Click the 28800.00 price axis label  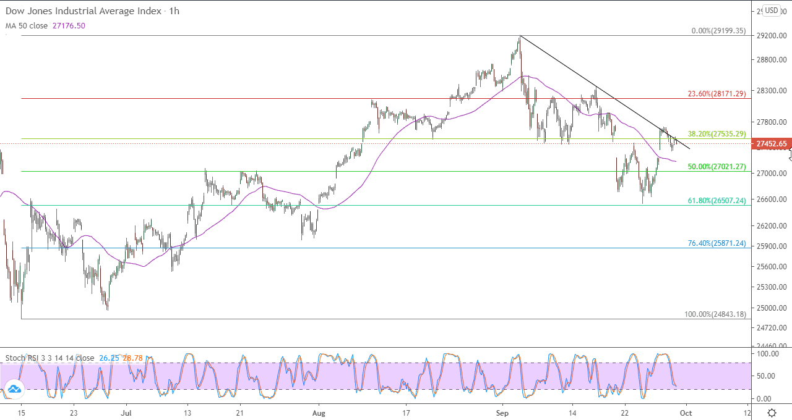[771, 60]
